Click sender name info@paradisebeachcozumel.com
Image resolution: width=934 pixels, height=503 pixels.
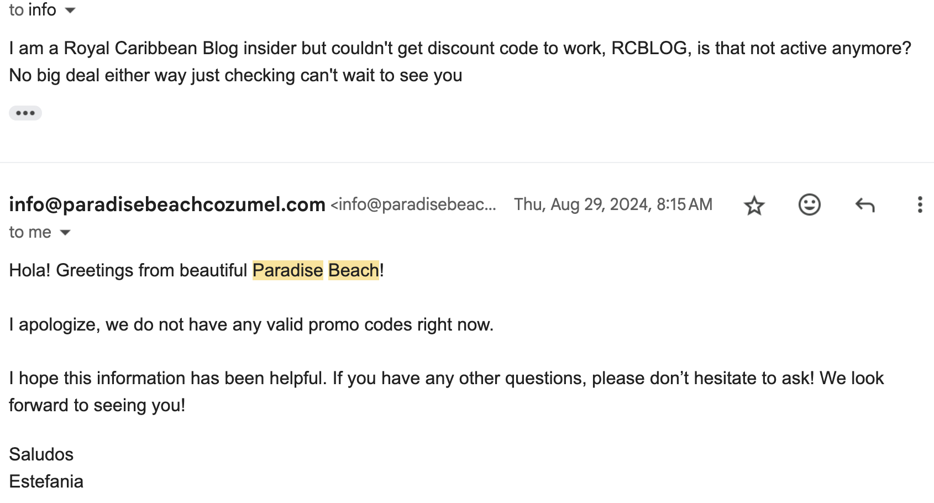pos(167,205)
